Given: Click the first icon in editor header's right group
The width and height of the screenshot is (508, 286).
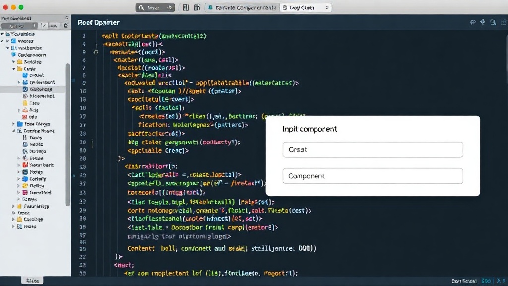Looking at the screenshot, I should 473,22.
